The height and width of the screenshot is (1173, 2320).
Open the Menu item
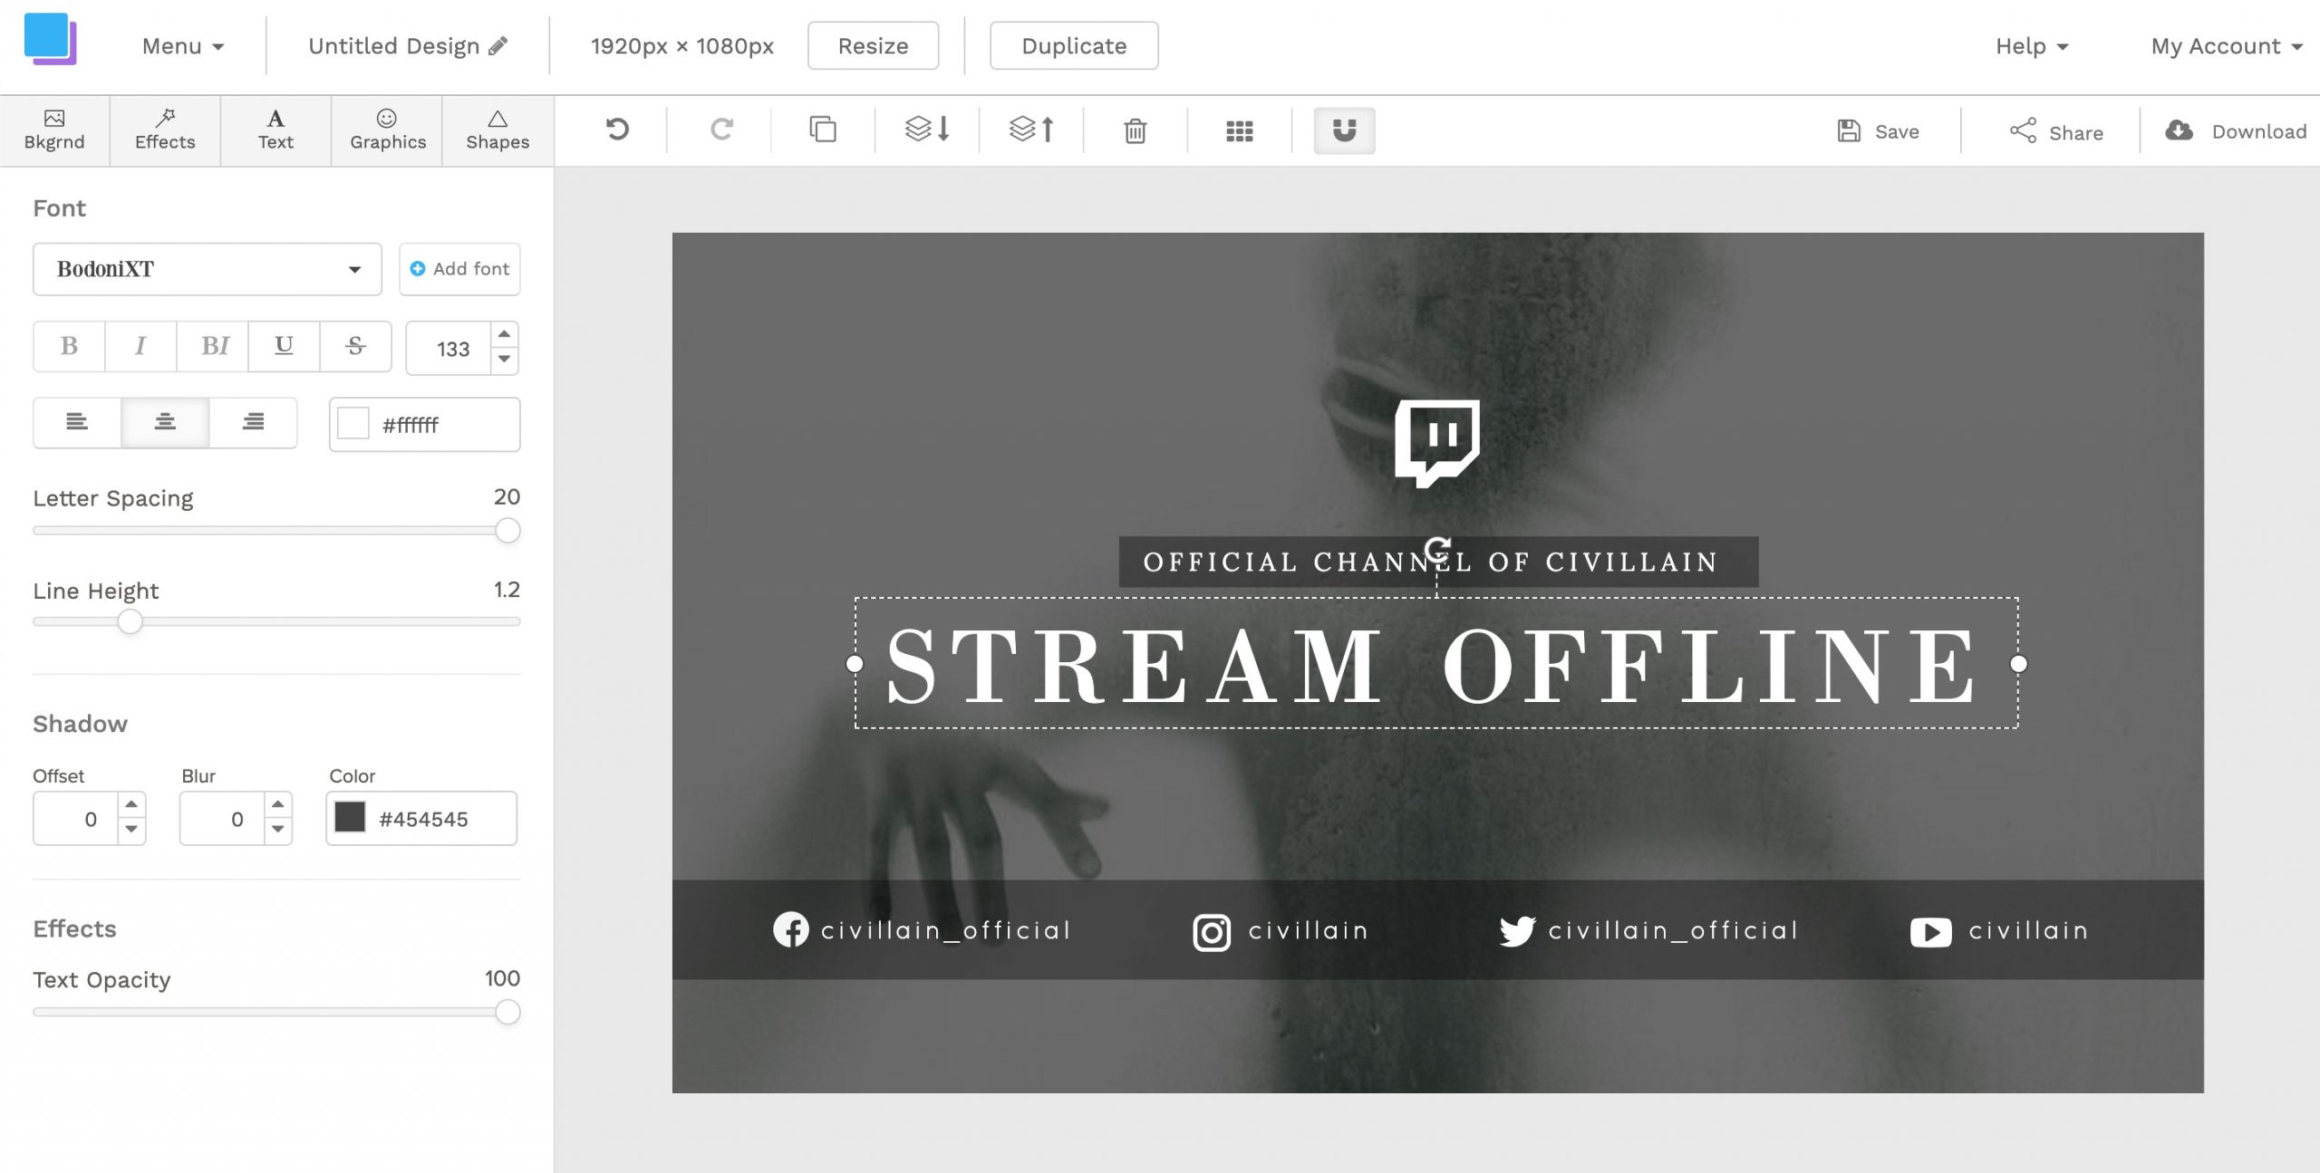pos(177,45)
